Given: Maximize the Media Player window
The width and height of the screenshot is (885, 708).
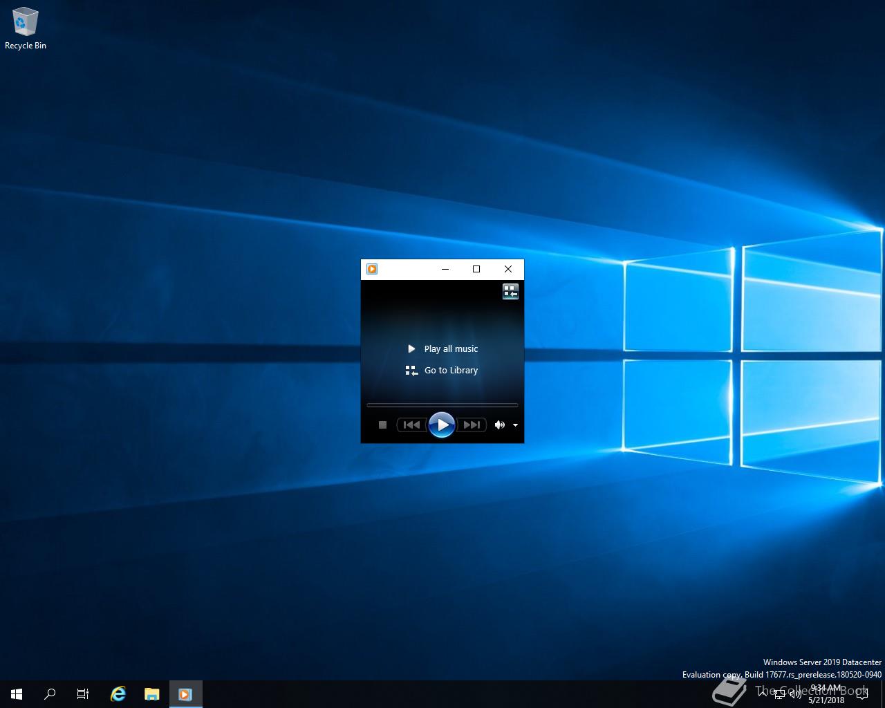Looking at the screenshot, I should [x=476, y=269].
